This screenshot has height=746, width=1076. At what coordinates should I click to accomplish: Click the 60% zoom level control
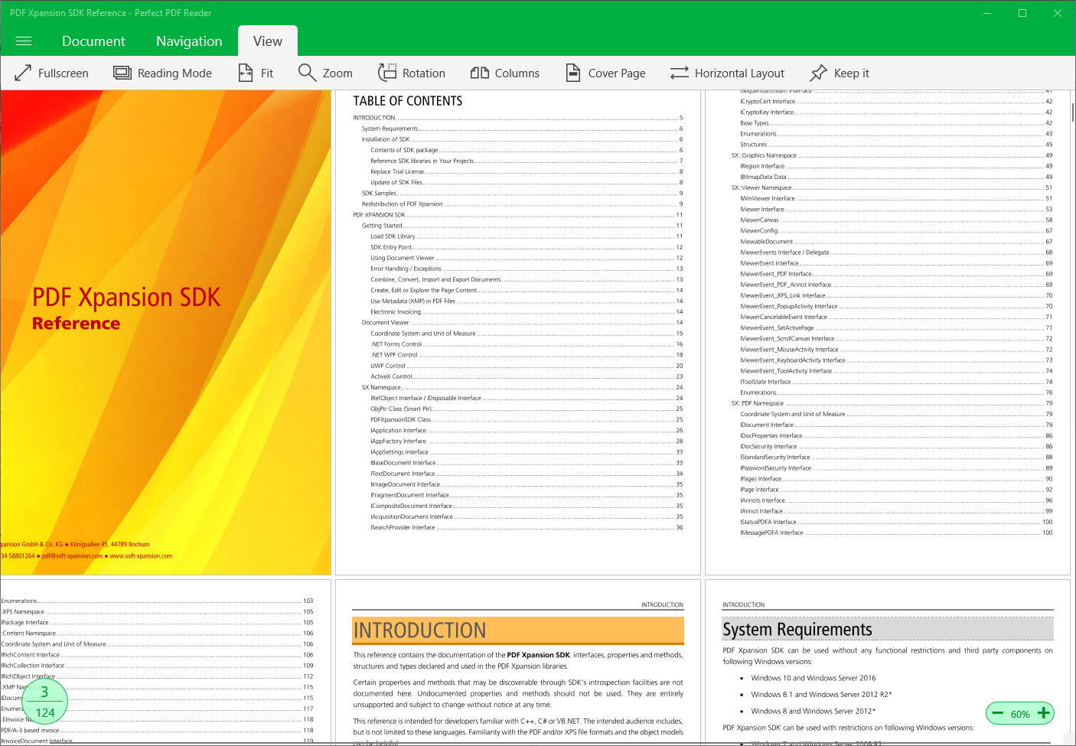1020,713
